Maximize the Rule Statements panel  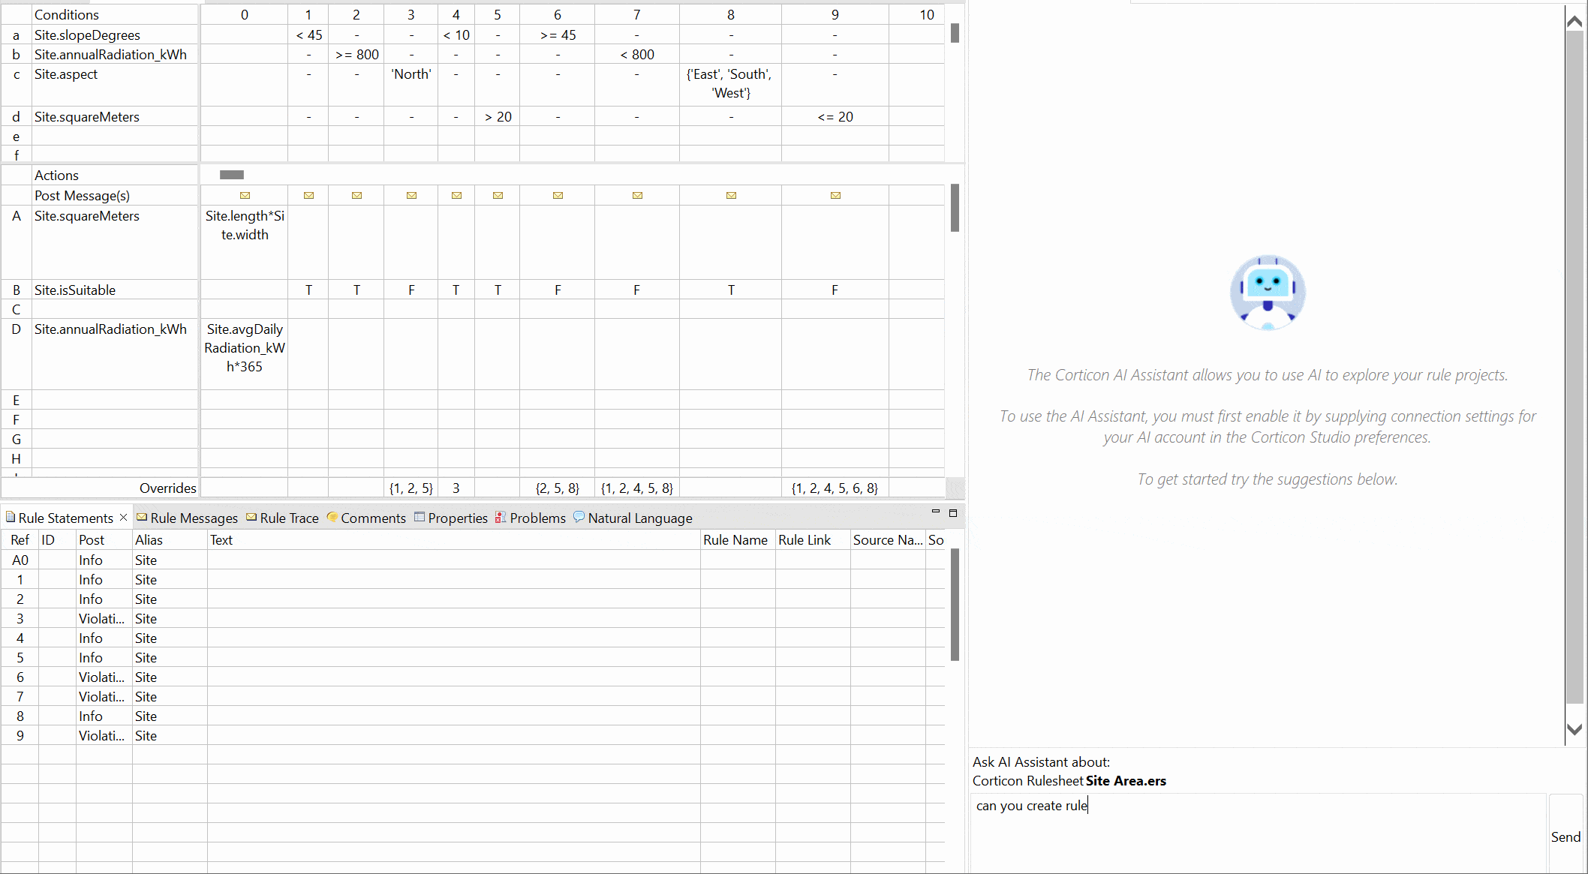point(953,513)
